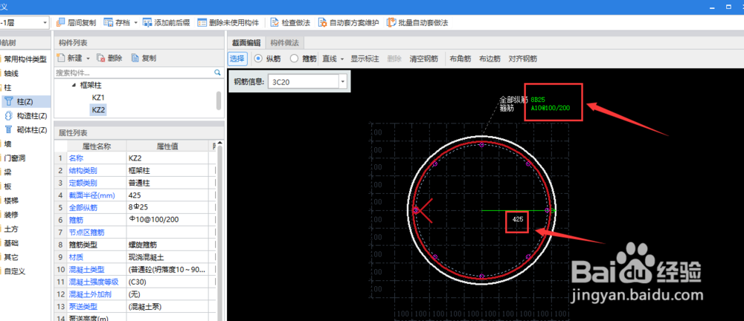This screenshot has height=321, width=744.
Task: Click the 箍筋类型 value 螺旋箍筋
Action: [167, 244]
